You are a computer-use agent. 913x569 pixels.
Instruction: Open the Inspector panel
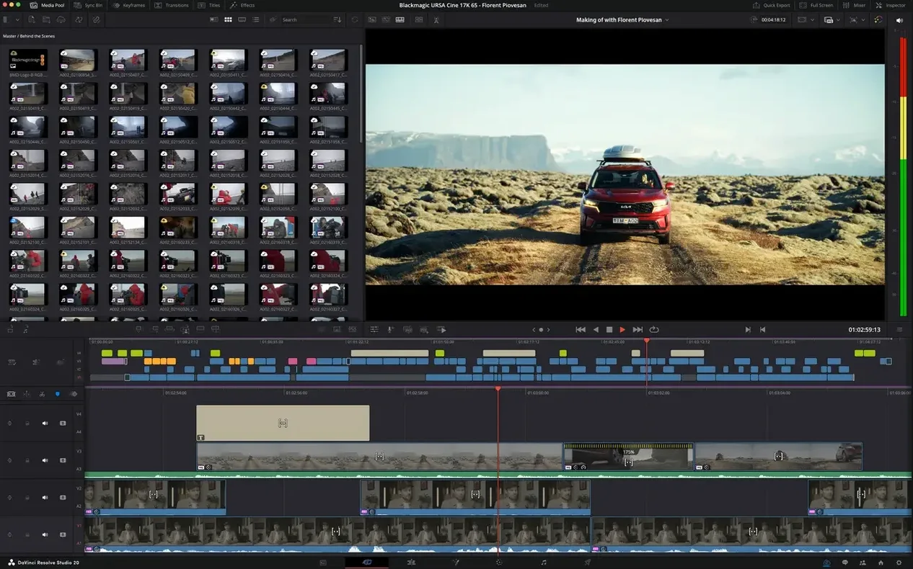(890, 5)
